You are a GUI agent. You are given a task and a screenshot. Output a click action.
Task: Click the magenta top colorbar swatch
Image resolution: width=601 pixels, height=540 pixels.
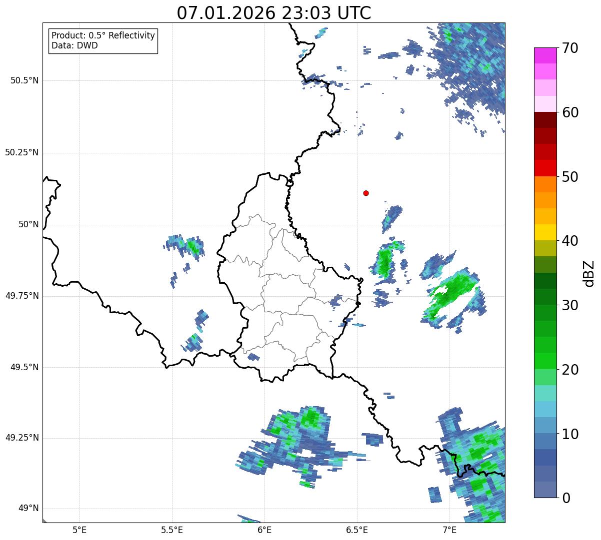[x=545, y=55]
